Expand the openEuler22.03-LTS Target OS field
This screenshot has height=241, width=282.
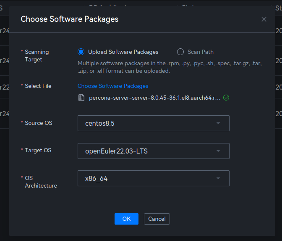point(147,151)
